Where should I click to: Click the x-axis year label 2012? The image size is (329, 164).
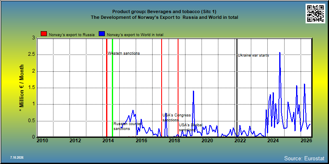tap(75, 140)
